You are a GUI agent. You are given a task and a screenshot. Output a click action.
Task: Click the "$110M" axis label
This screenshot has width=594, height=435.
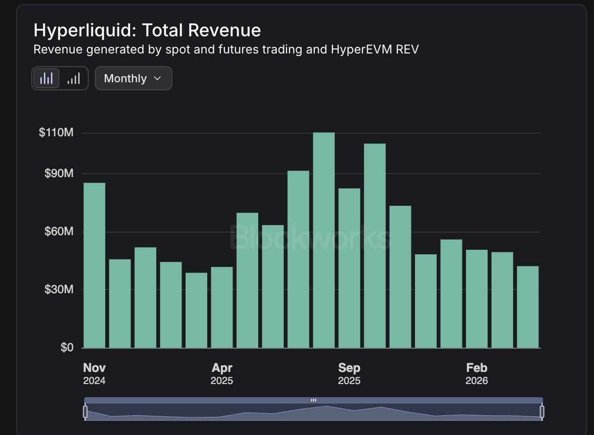pos(56,132)
